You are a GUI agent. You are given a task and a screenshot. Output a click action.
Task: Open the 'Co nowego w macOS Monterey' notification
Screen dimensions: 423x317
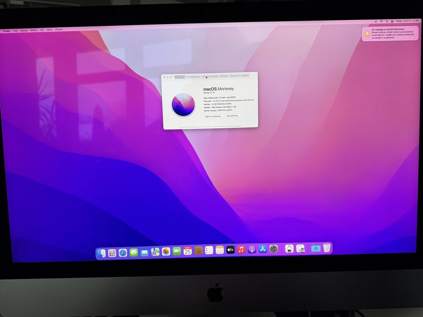pos(390,34)
